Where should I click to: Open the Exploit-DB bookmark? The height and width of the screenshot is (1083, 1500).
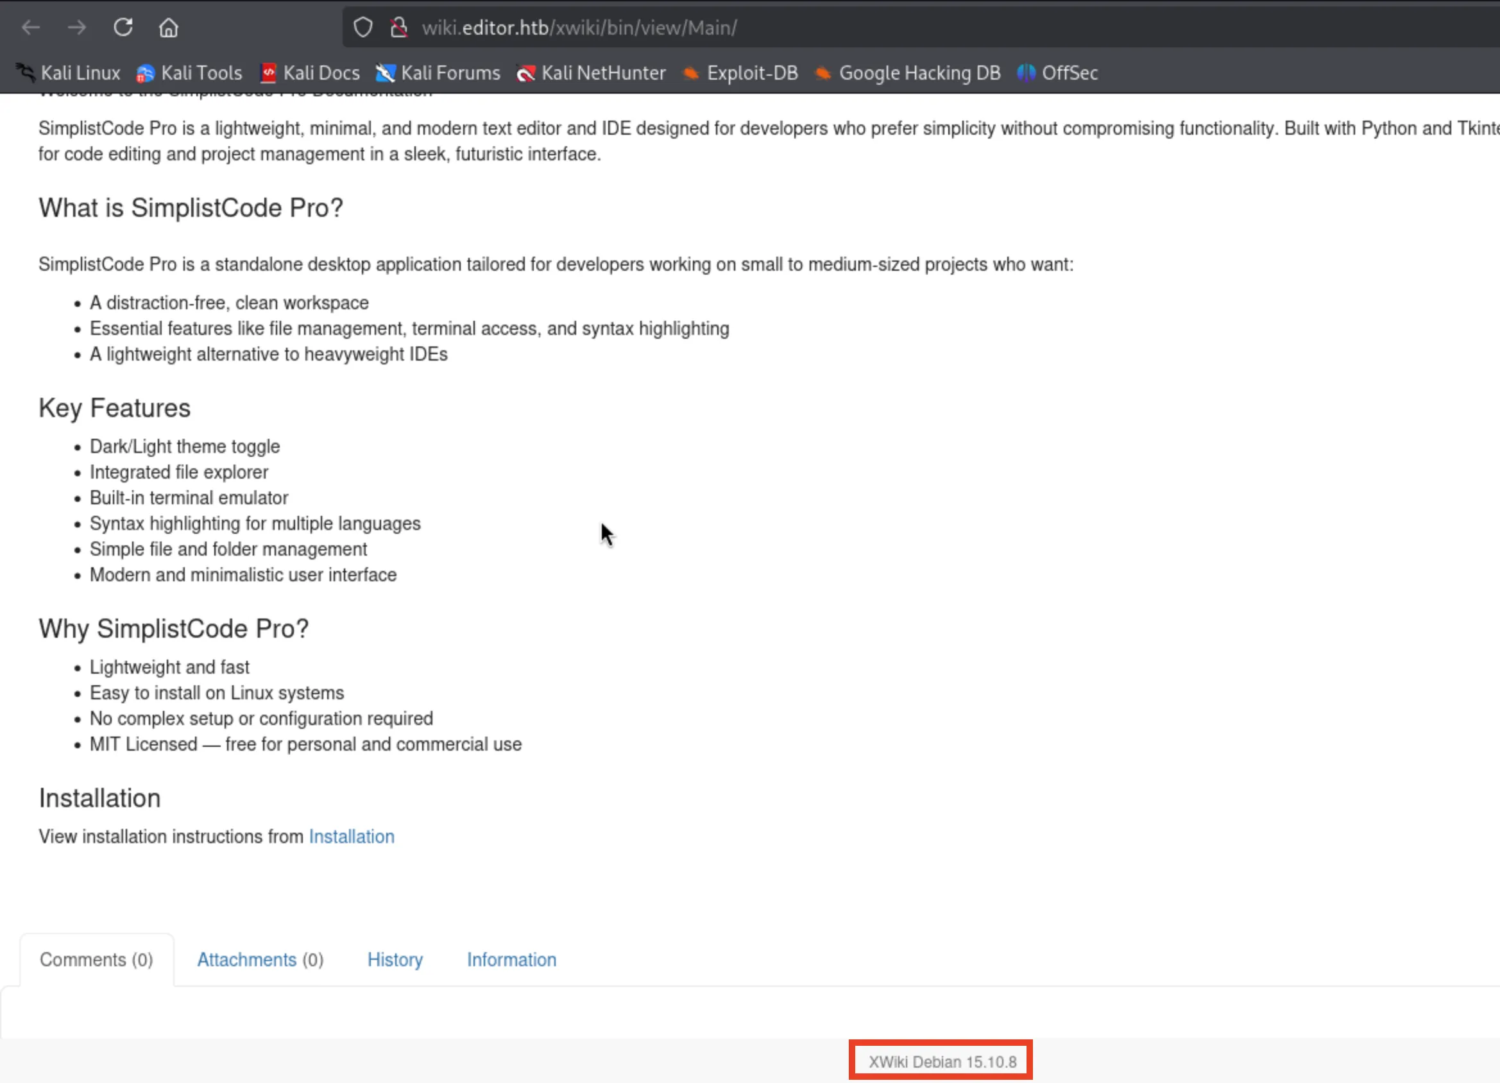741,72
